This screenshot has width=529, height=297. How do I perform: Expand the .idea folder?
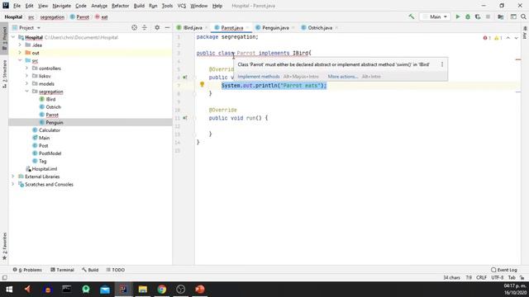(20, 45)
